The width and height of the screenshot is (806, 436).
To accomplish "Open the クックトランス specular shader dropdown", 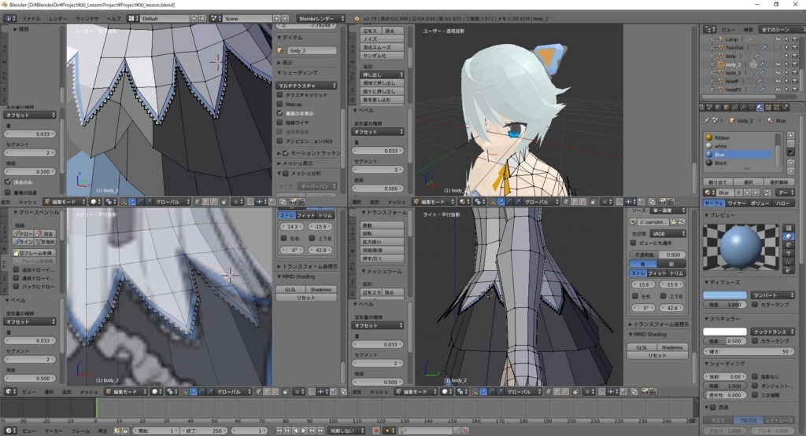I will [x=773, y=332].
